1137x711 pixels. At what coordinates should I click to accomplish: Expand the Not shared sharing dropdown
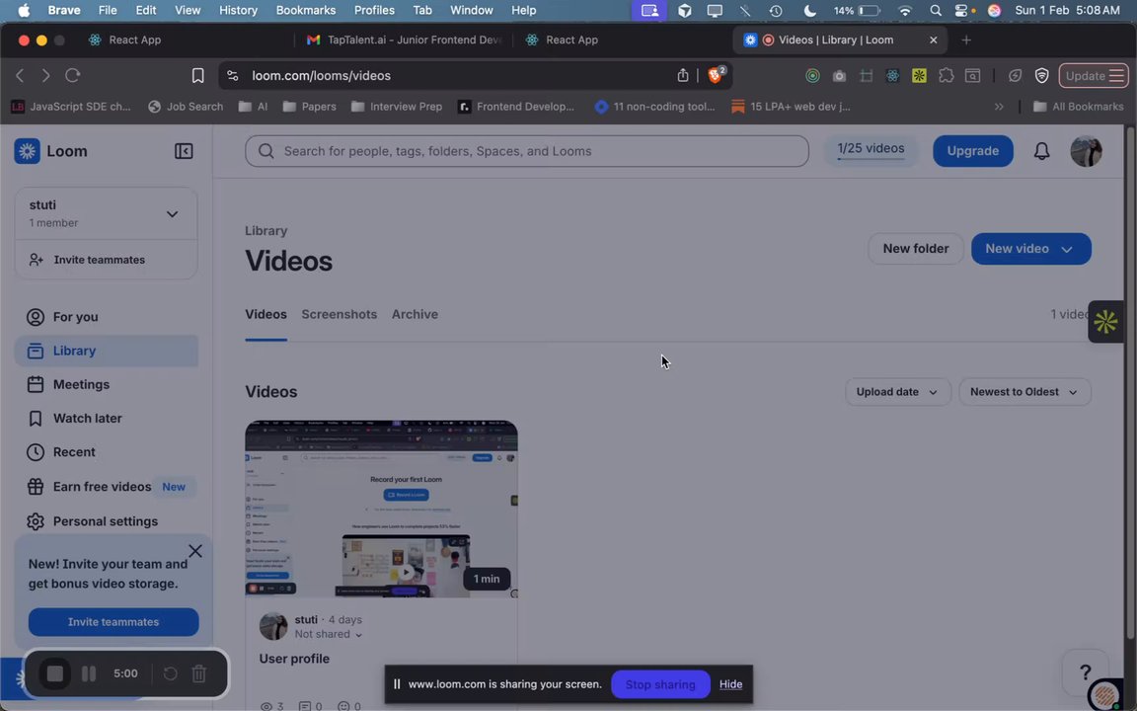click(329, 634)
